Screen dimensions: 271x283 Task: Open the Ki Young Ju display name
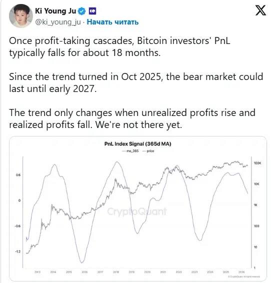tap(55, 11)
